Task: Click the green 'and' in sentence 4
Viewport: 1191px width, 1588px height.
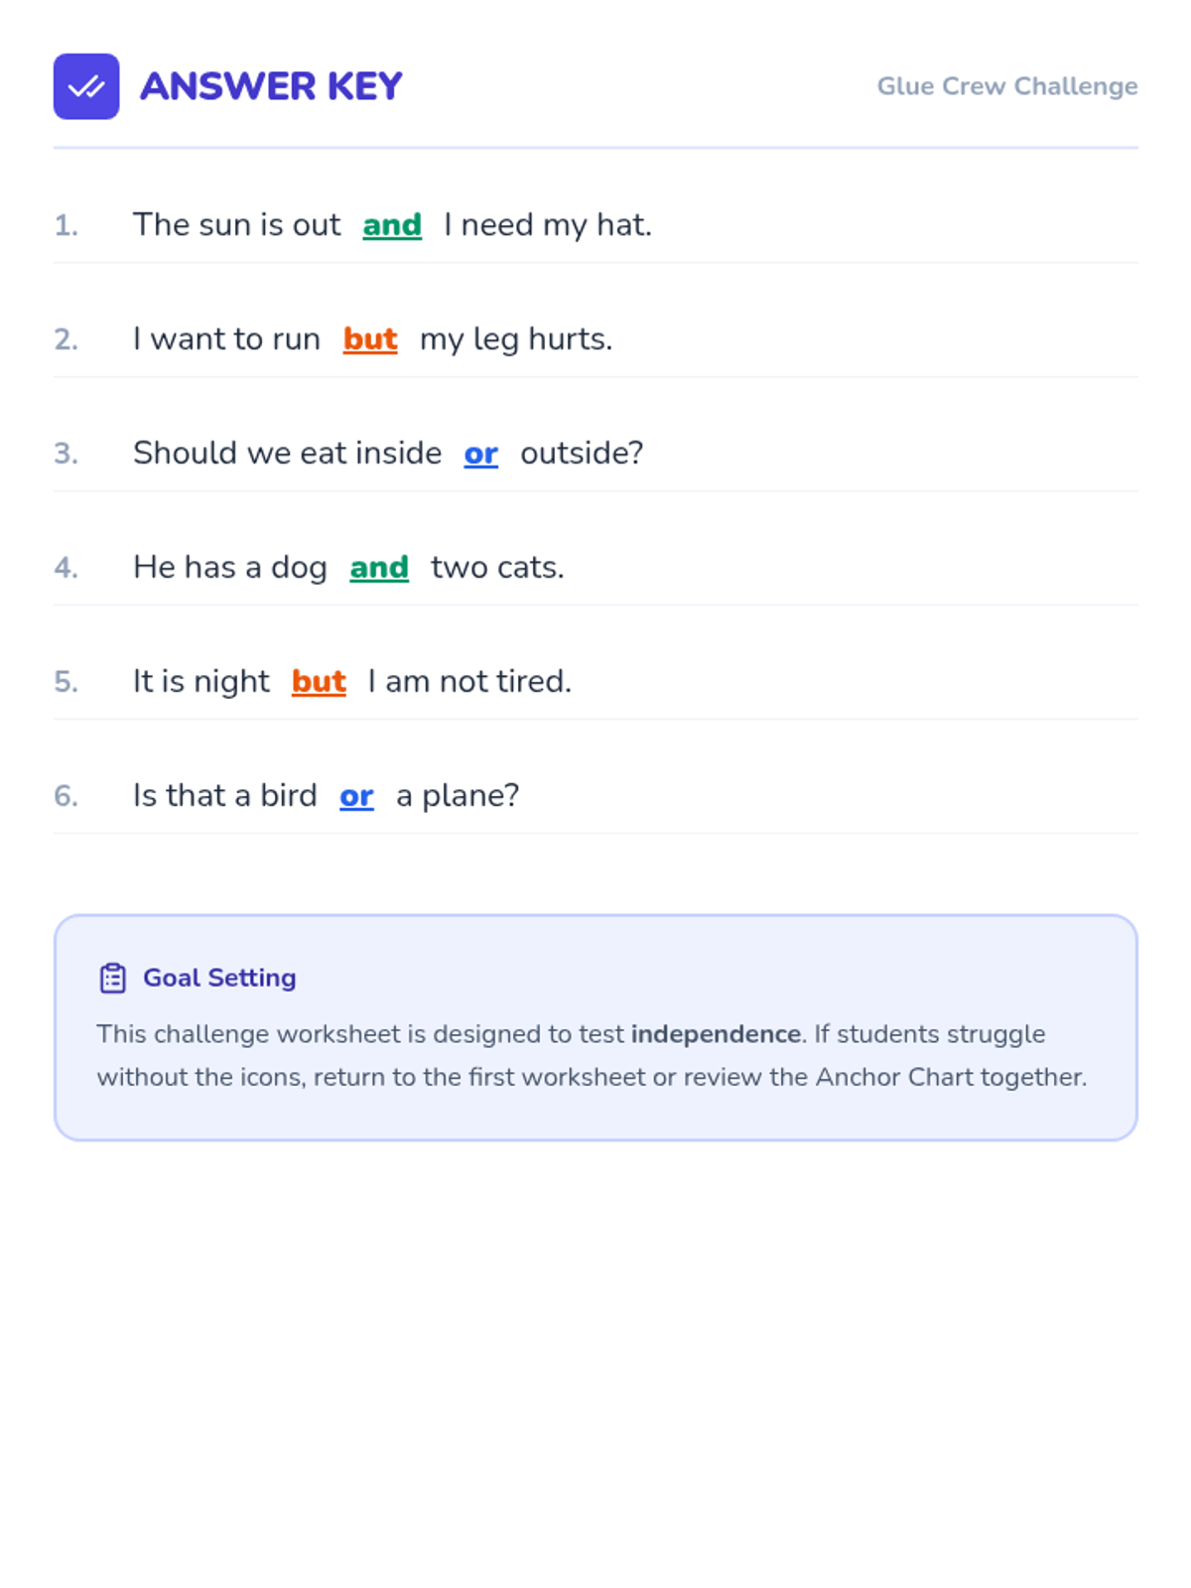Action: pyautogui.click(x=379, y=568)
